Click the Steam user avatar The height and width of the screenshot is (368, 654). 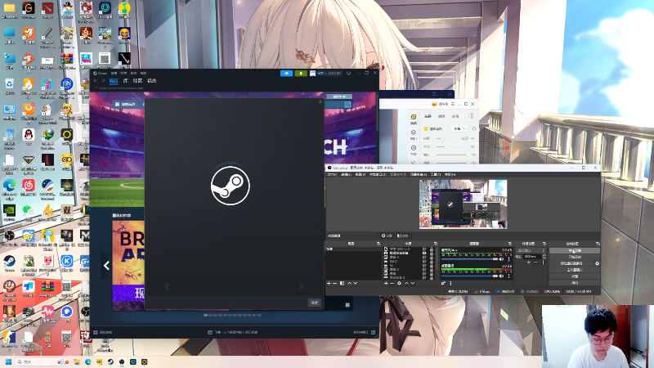point(312,73)
